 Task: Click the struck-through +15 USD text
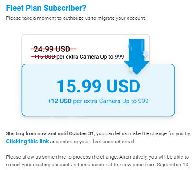(x=44, y=57)
